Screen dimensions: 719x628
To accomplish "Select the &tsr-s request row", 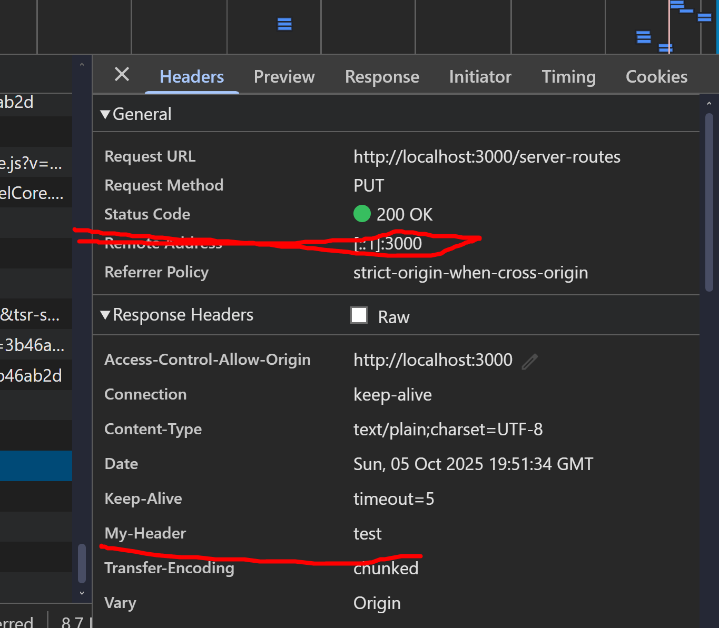I will coord(32,314).
